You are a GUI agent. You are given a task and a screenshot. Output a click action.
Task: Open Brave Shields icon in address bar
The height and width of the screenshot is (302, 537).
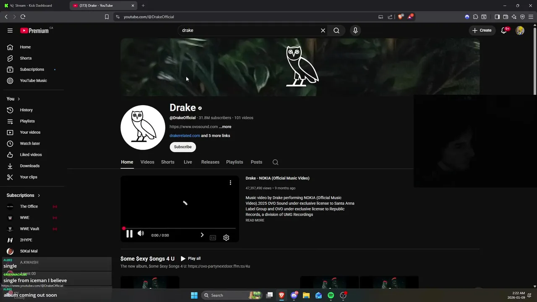point(401,17)
